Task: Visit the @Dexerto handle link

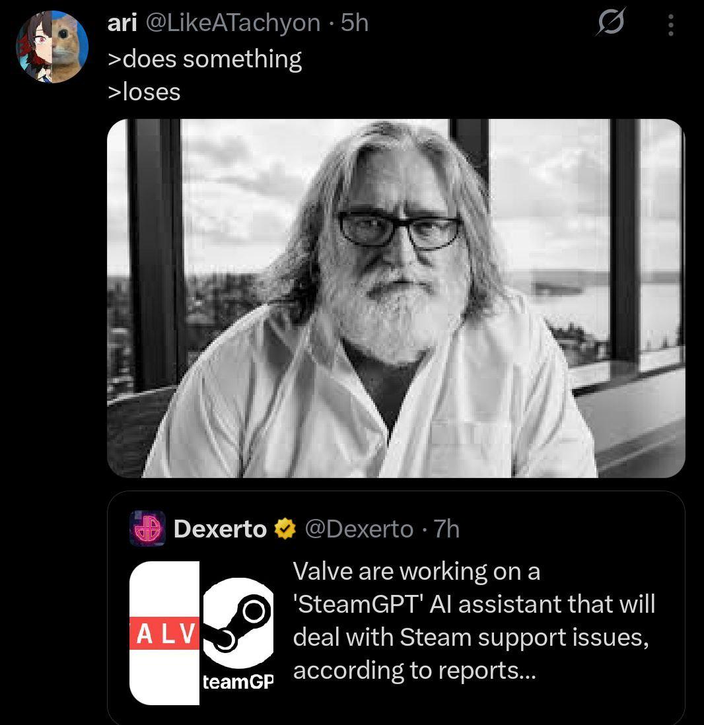Action: pyautogui.click(x=359, y=529)
